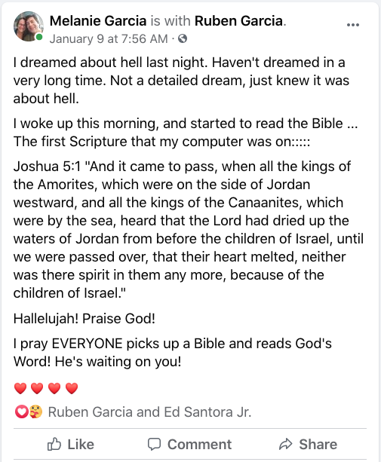
Task: Click the first red heart emoji
Action: pos(20,388)
